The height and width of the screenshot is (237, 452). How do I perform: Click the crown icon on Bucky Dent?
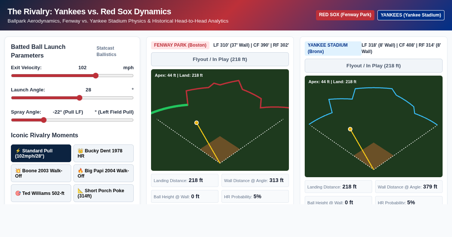(x=80, y=151)
